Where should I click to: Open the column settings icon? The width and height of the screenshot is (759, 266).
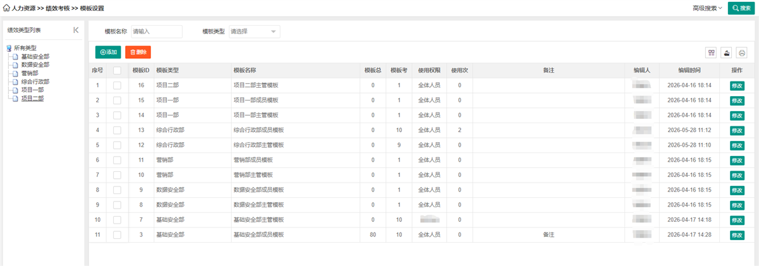[x=712, y=52]
